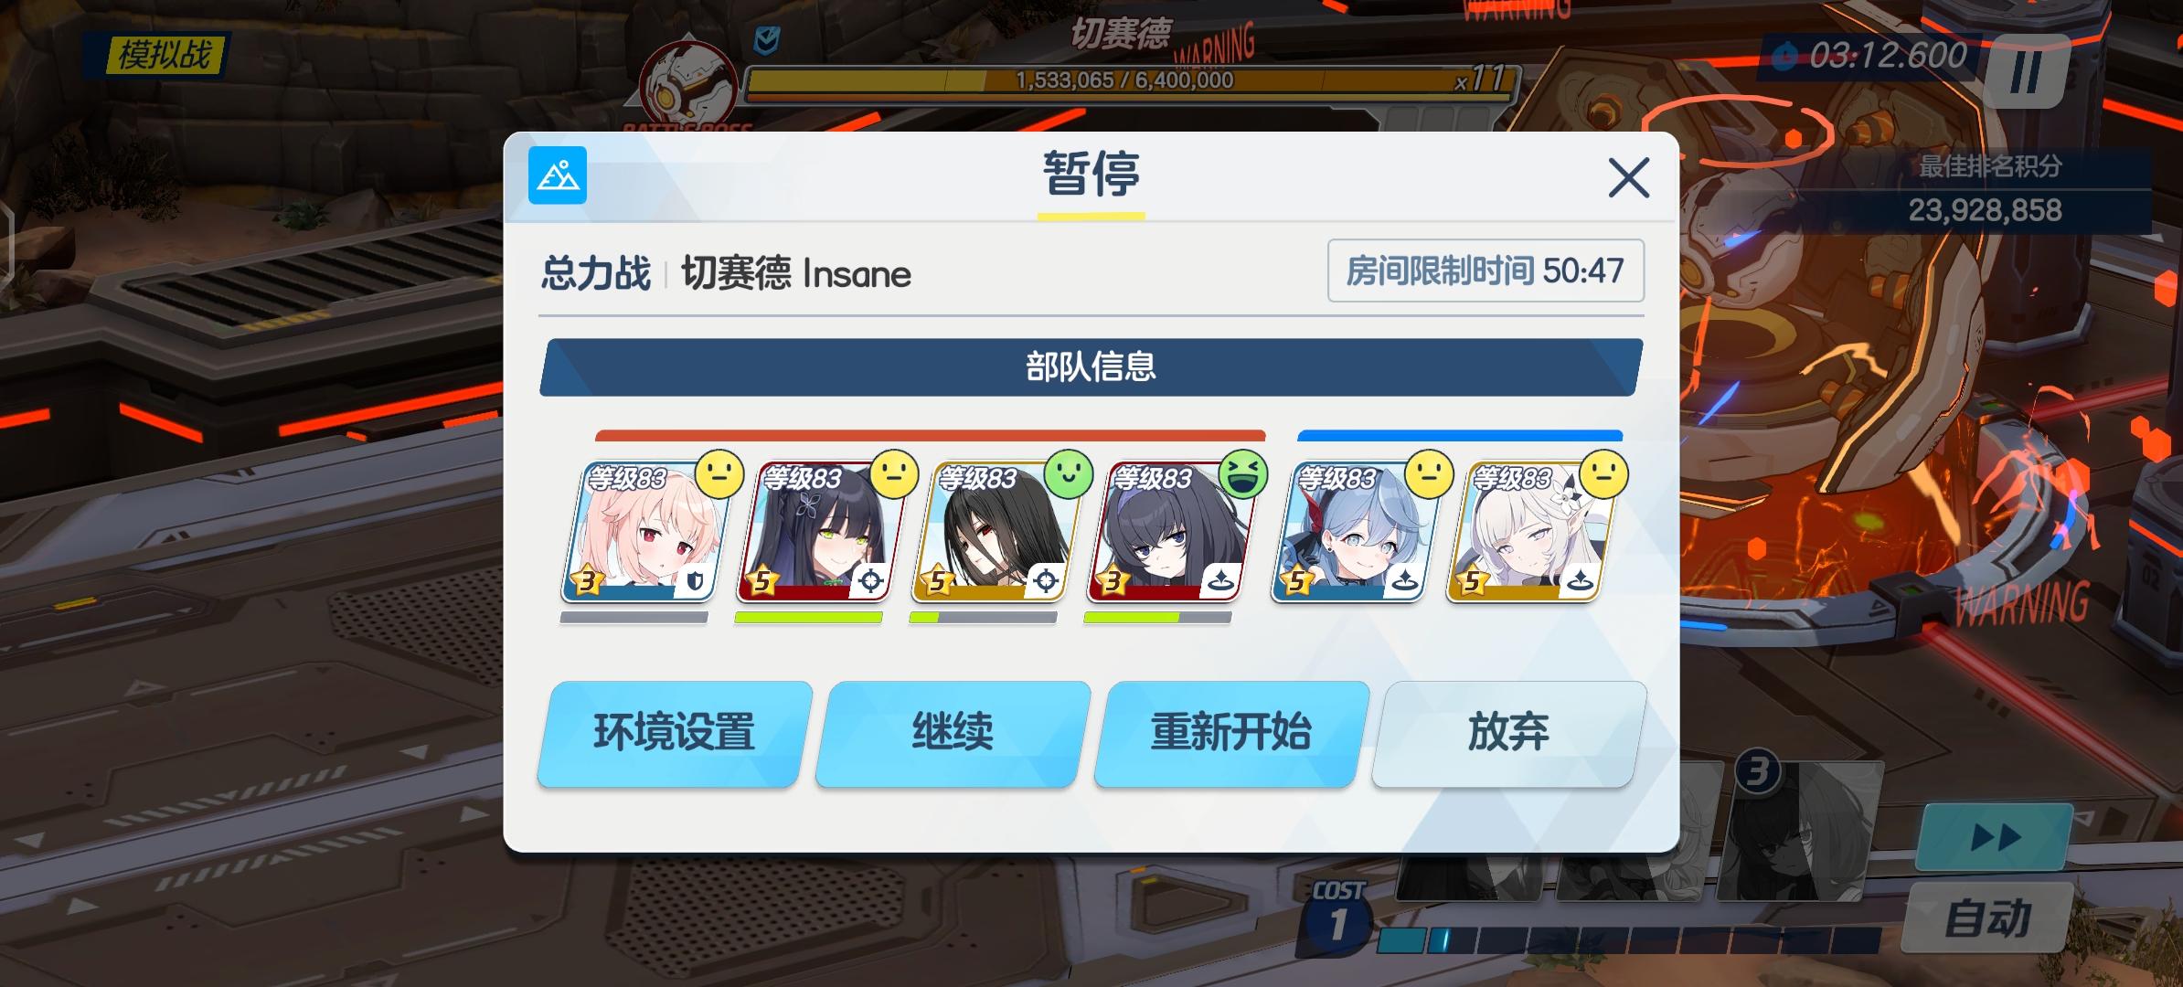
Task: Open 环境设置 settings
Action: [x=674, y=733]
